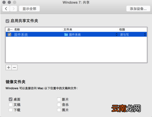Enable the 文稿 mirror folder checkbox
152x117 pixels.
(11, 105)
